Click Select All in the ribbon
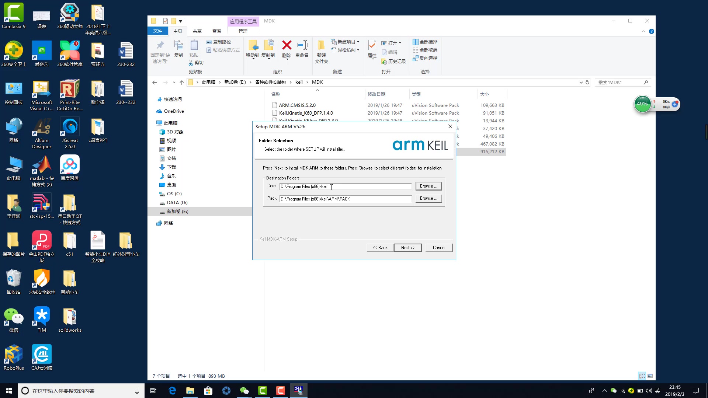The width and height of the screenshot is (708, 398). pos(425,42)
